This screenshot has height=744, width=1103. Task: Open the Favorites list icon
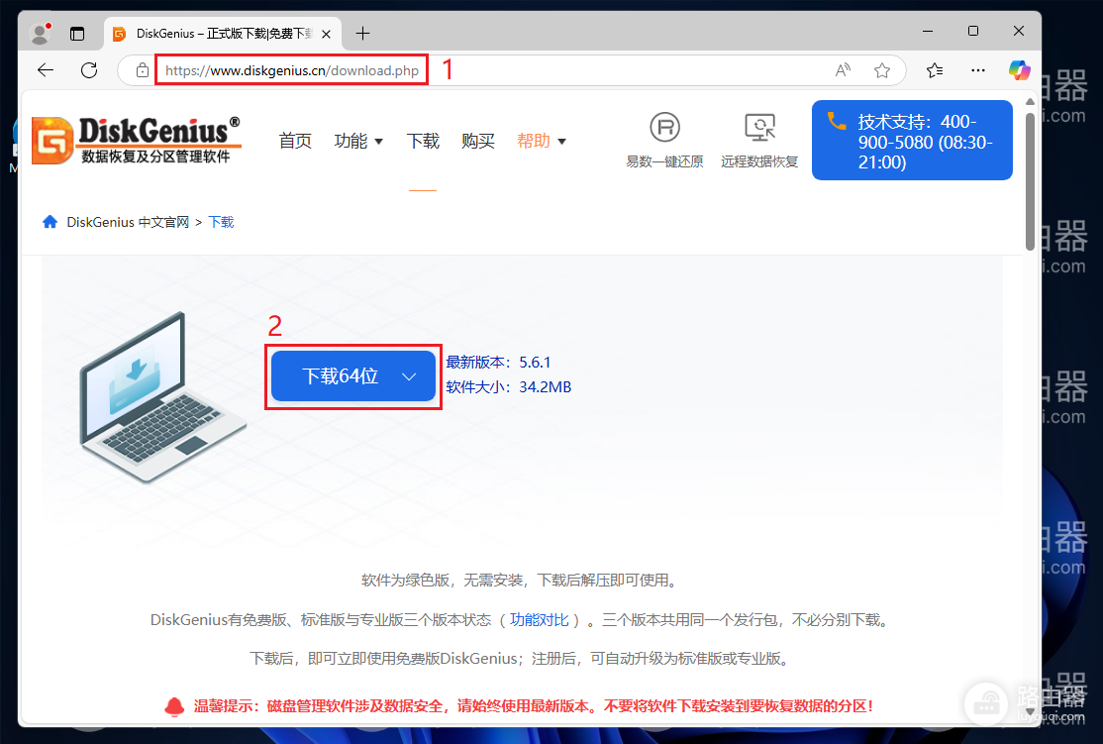(935, 69)
